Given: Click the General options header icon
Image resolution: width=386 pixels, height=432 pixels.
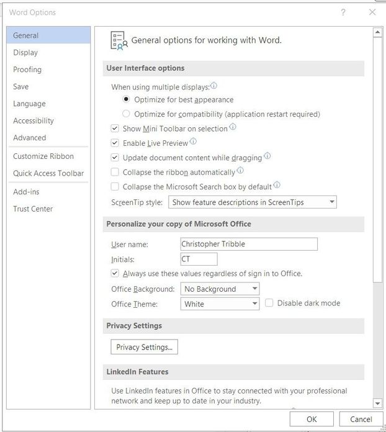Looking at the screenshot, I should point(119,40).
